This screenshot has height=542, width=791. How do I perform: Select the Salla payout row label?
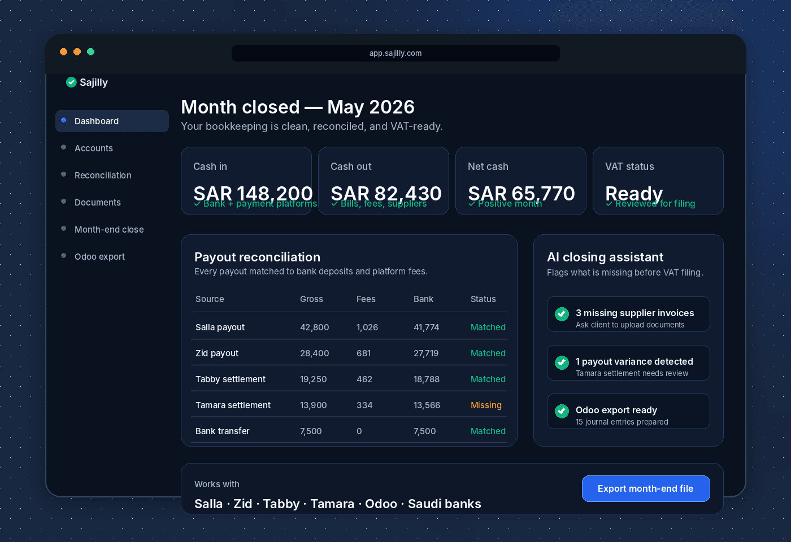[220, 327]
